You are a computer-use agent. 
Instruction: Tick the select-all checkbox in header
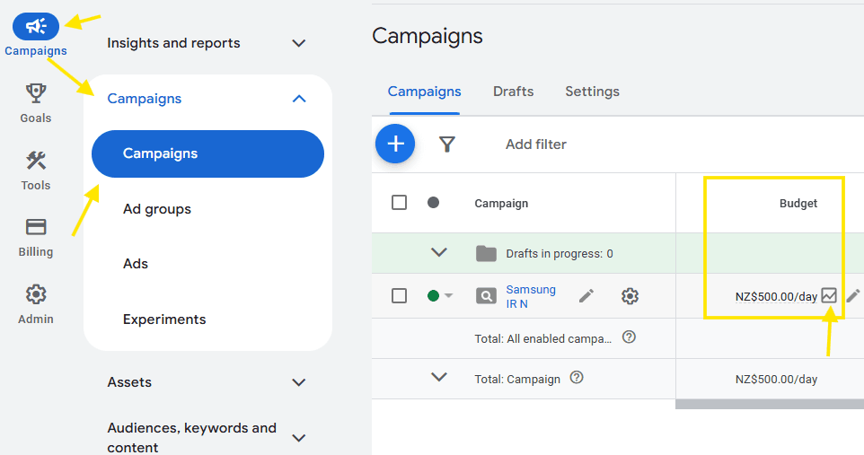click(x=400, y=203)
